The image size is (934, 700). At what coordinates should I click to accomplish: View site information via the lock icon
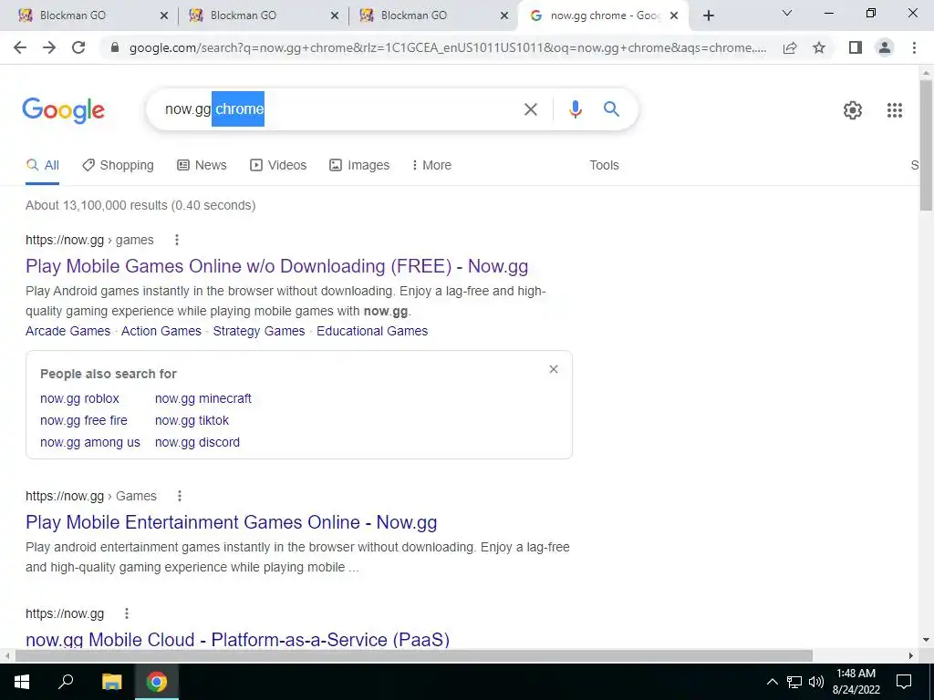[x=115, y=47]
